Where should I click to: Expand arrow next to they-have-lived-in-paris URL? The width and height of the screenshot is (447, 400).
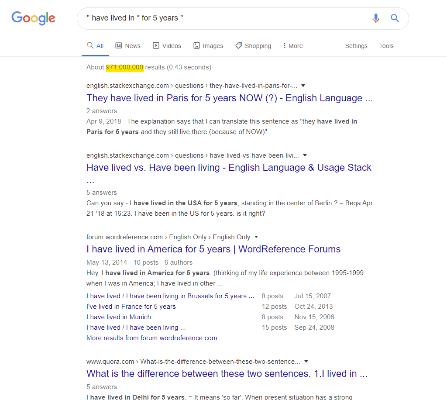click(303, 86)
